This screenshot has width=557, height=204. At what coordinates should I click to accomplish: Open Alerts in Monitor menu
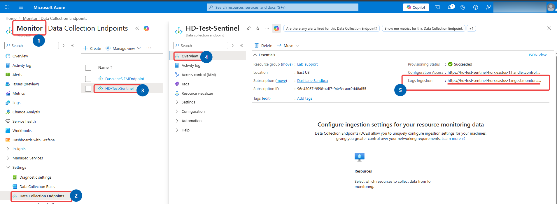pyautogui.click(x=17, y=75)
